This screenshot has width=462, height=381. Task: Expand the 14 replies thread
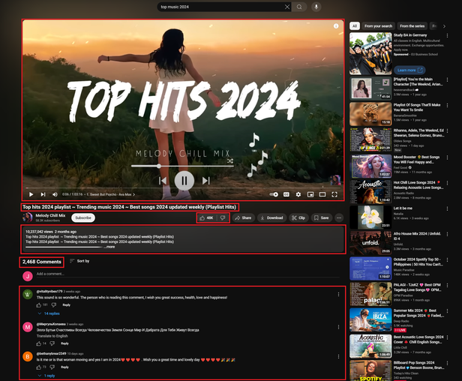tap(49, 313)
